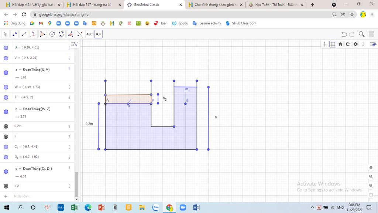Select the AA text-size tool
Viewport: 378px width, 213px height.
98,34
